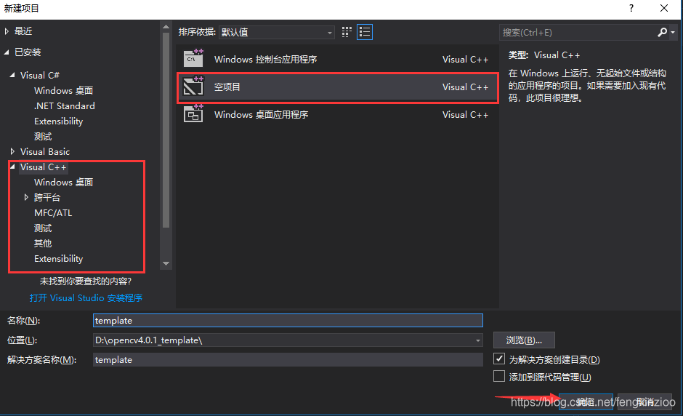Expand the Visual Basic tree node
This screenshot has width=683, height=416.
[x=12, y=151]
